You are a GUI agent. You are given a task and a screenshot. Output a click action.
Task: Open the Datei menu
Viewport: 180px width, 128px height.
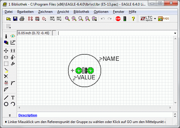tap(8, 12)
